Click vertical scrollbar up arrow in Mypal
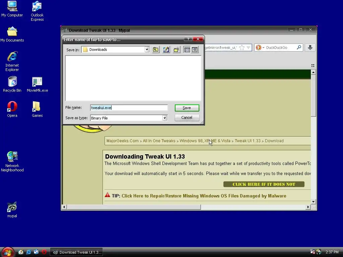This screenshot has width=343, height=257. (313, 72)
